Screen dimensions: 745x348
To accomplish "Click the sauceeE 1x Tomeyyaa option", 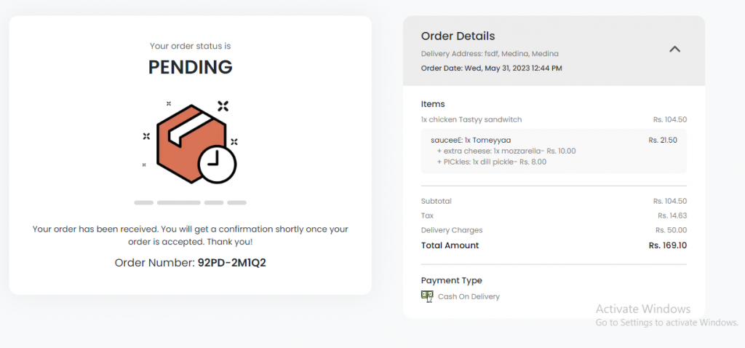I will pyautogui.click(x=471, y=140).
